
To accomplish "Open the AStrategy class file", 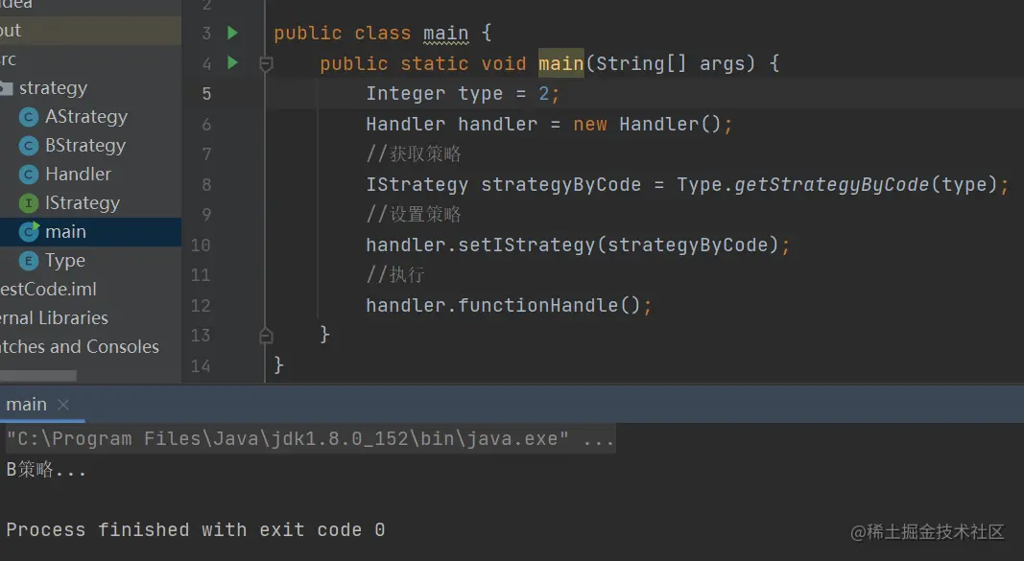I will point(86,117).
